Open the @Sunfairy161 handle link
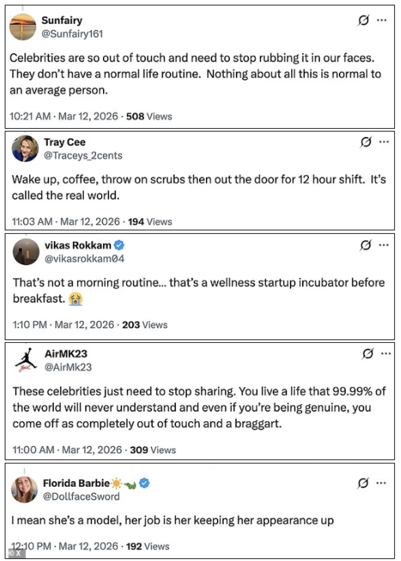 pos(72,34)
